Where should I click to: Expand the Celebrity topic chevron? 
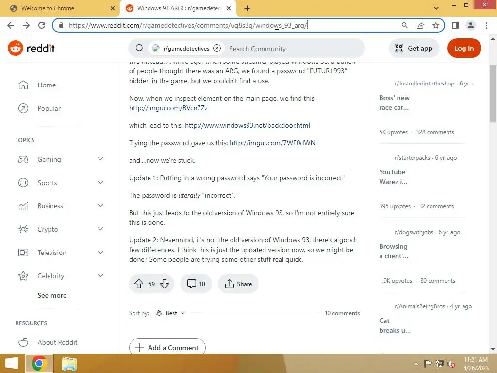pos(100,276)
